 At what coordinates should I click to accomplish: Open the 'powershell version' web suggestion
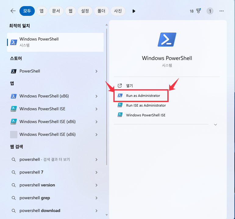(x=55, y=185)
